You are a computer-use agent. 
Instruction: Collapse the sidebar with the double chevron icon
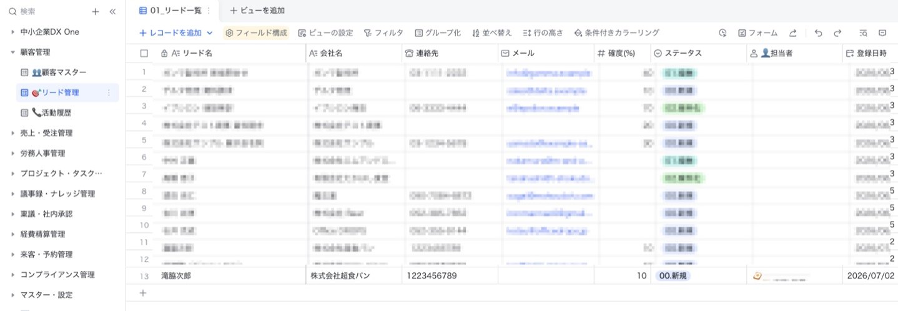point(112,11)
